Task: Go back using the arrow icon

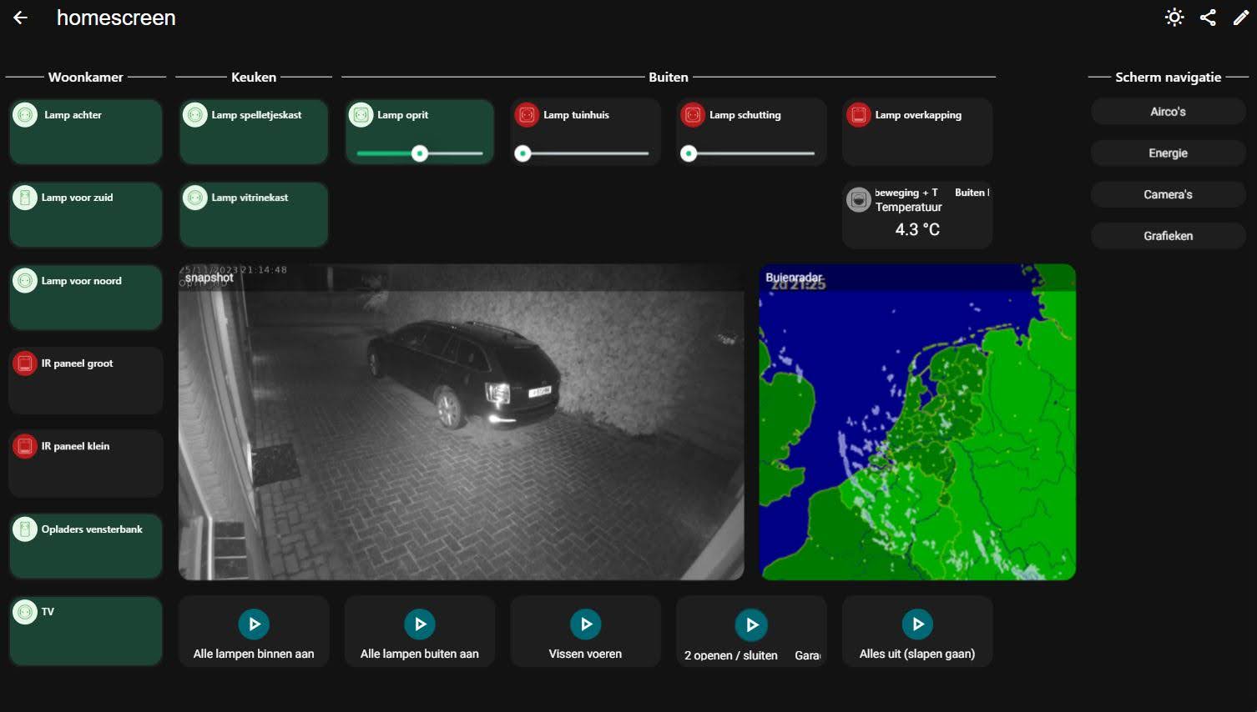Action: (x=21, y=18)
